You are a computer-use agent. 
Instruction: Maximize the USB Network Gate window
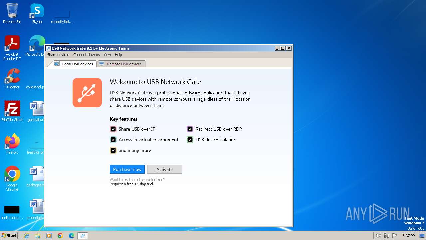coord(283,48)
